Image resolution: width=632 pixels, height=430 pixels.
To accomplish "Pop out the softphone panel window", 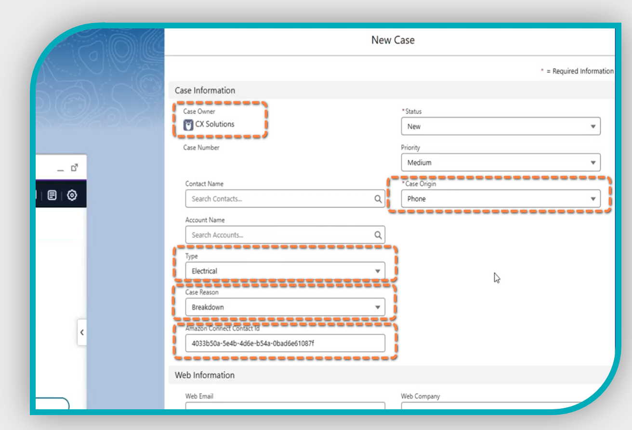I will pos(74,168).
